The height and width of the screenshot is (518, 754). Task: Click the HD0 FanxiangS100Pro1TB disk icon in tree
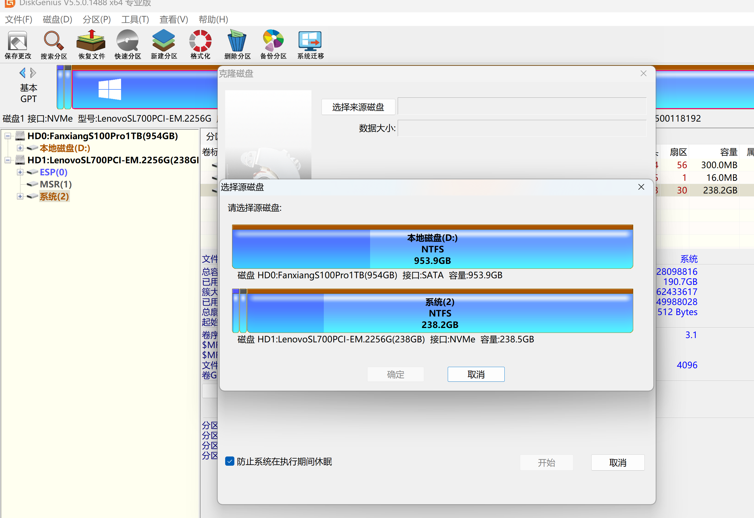tap(20, 136)
